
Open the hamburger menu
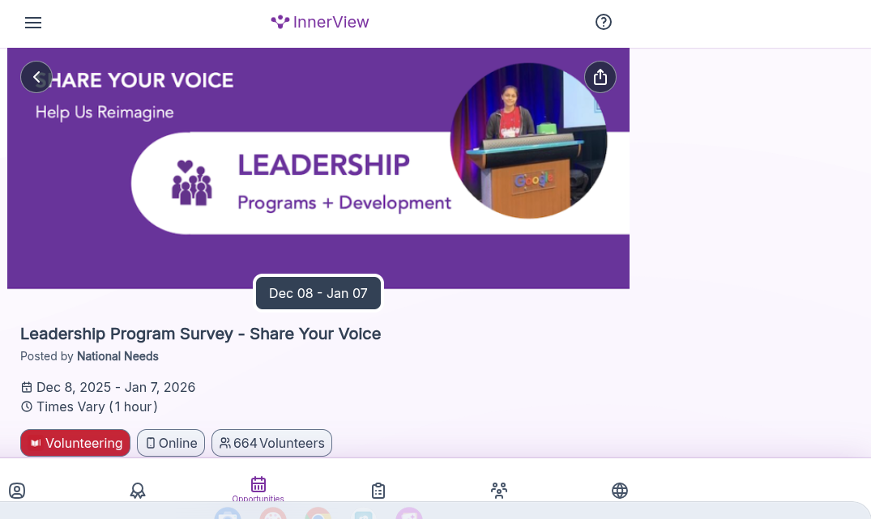(x=33, y=23)
